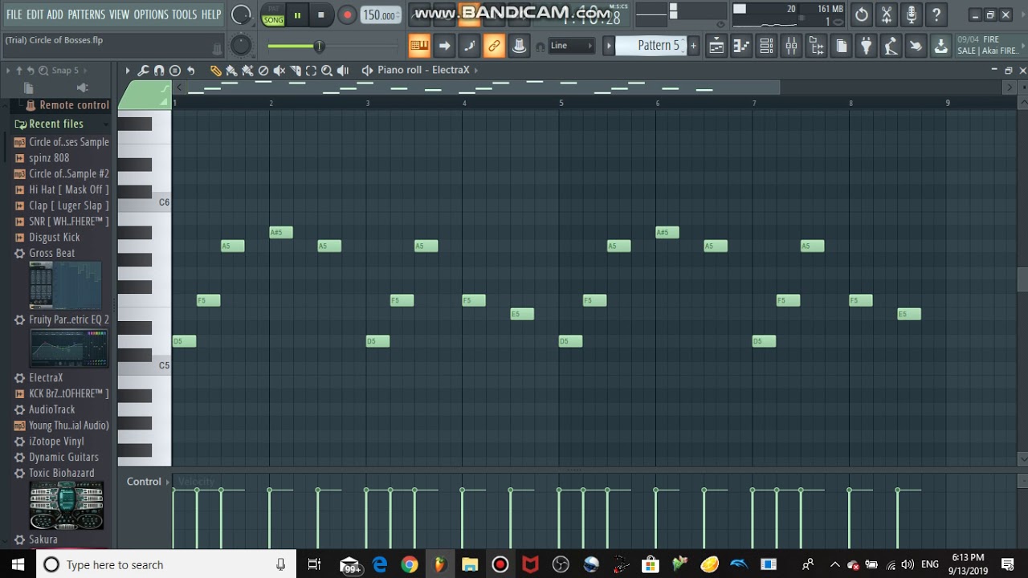The image size is (1028, 578).
Task: Select the Draw pencil tool
Action: (x=216, y=71)
